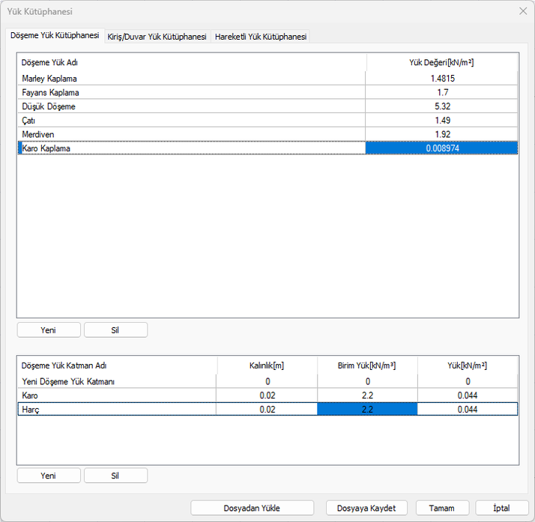The height and width of the screenshot is (522, 535).
Task: Click Harç unit load value 2.2
Action: click(367, 409)
